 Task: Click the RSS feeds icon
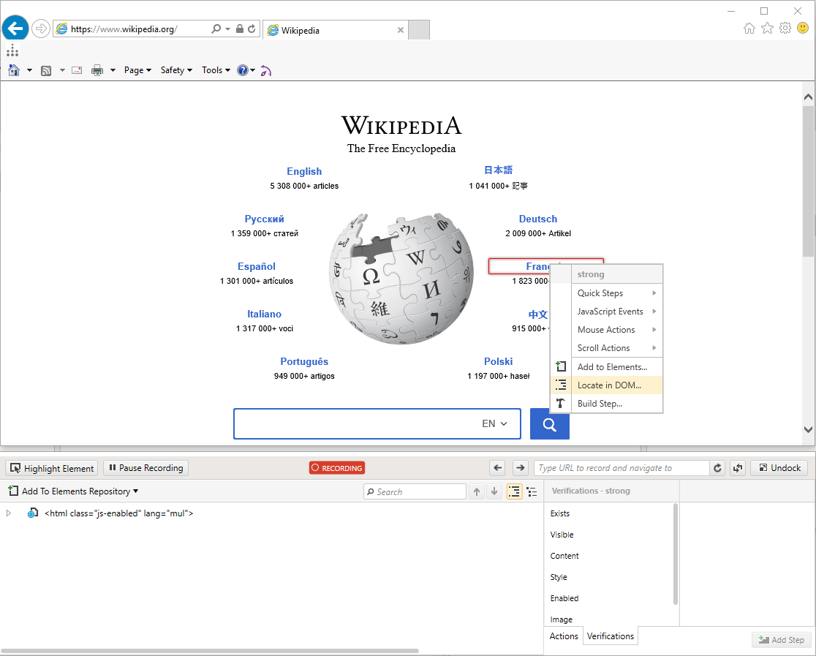(x=46, y=70)
